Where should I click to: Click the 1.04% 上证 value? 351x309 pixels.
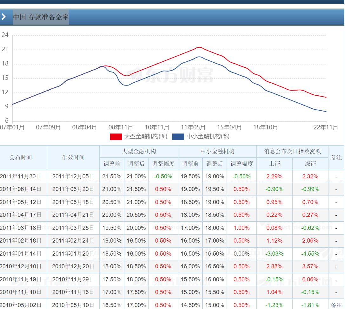[x=275, y=292]
